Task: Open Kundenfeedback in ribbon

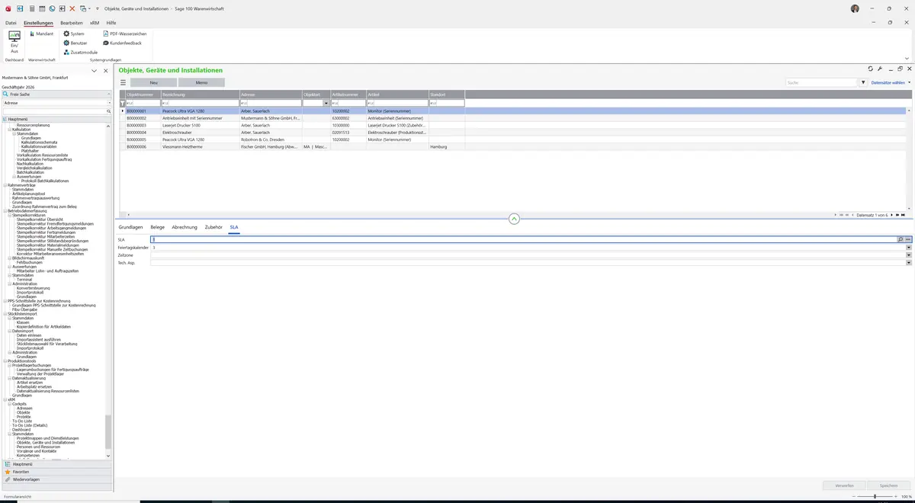Action: point(123,43)
